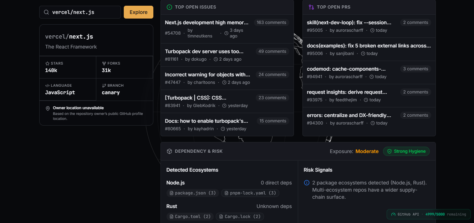Open PR docs(examples): fix 5 broken external links
Viewport: 474px width, 223px height.
coord(369,46)
